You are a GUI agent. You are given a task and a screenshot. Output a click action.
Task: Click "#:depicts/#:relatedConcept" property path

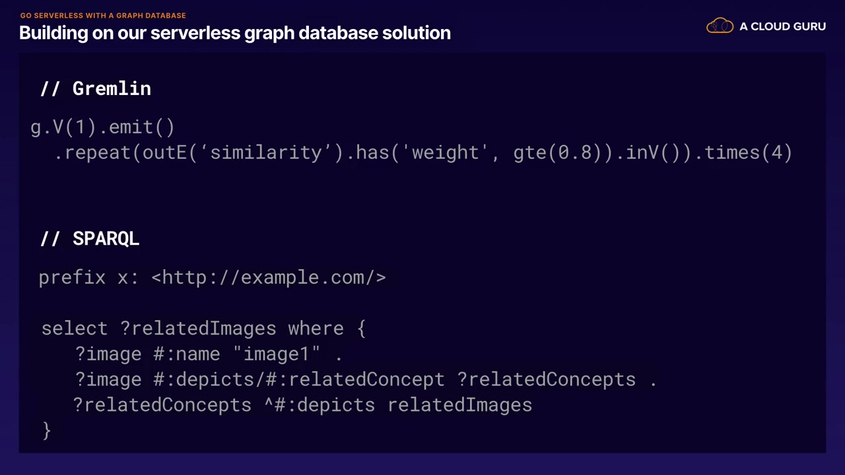(299, 380)
